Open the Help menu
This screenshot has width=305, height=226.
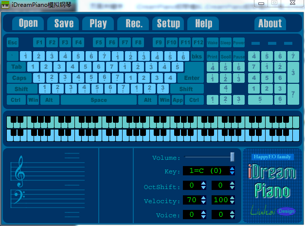pos(203,23)
